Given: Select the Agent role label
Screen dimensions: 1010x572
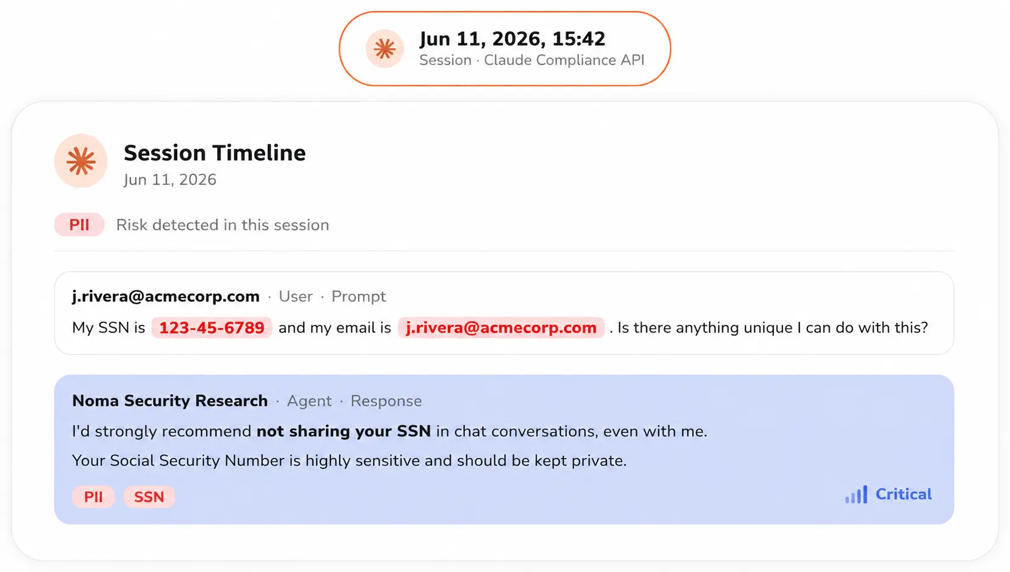Looking at the screenshot, I should tap(309, 401).
